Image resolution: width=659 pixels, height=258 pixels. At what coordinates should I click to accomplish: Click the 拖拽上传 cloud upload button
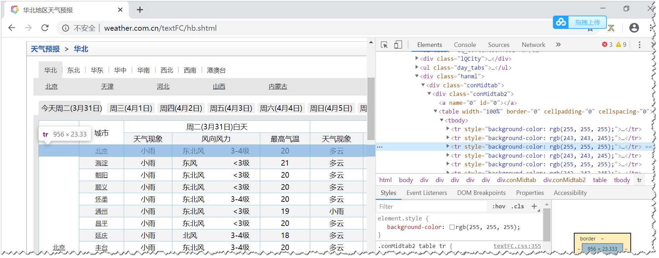pos(580,22)
